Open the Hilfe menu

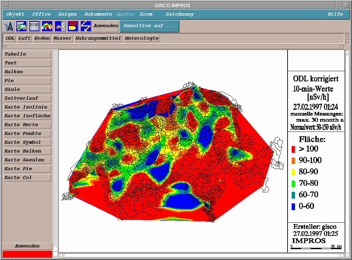pyautogui.click(x=335, y=14)
